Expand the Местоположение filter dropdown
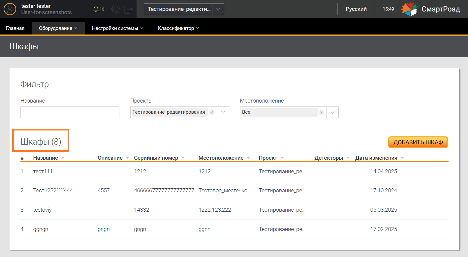This screenshot has height=257, width=468. pyautogui.click(x=332, y=112)
